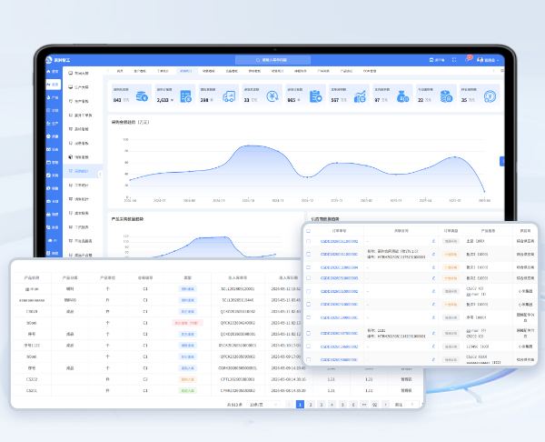The image size is (545, 442).
Task: Click the delivery truck icon beside 298
Action: point(229,96)
